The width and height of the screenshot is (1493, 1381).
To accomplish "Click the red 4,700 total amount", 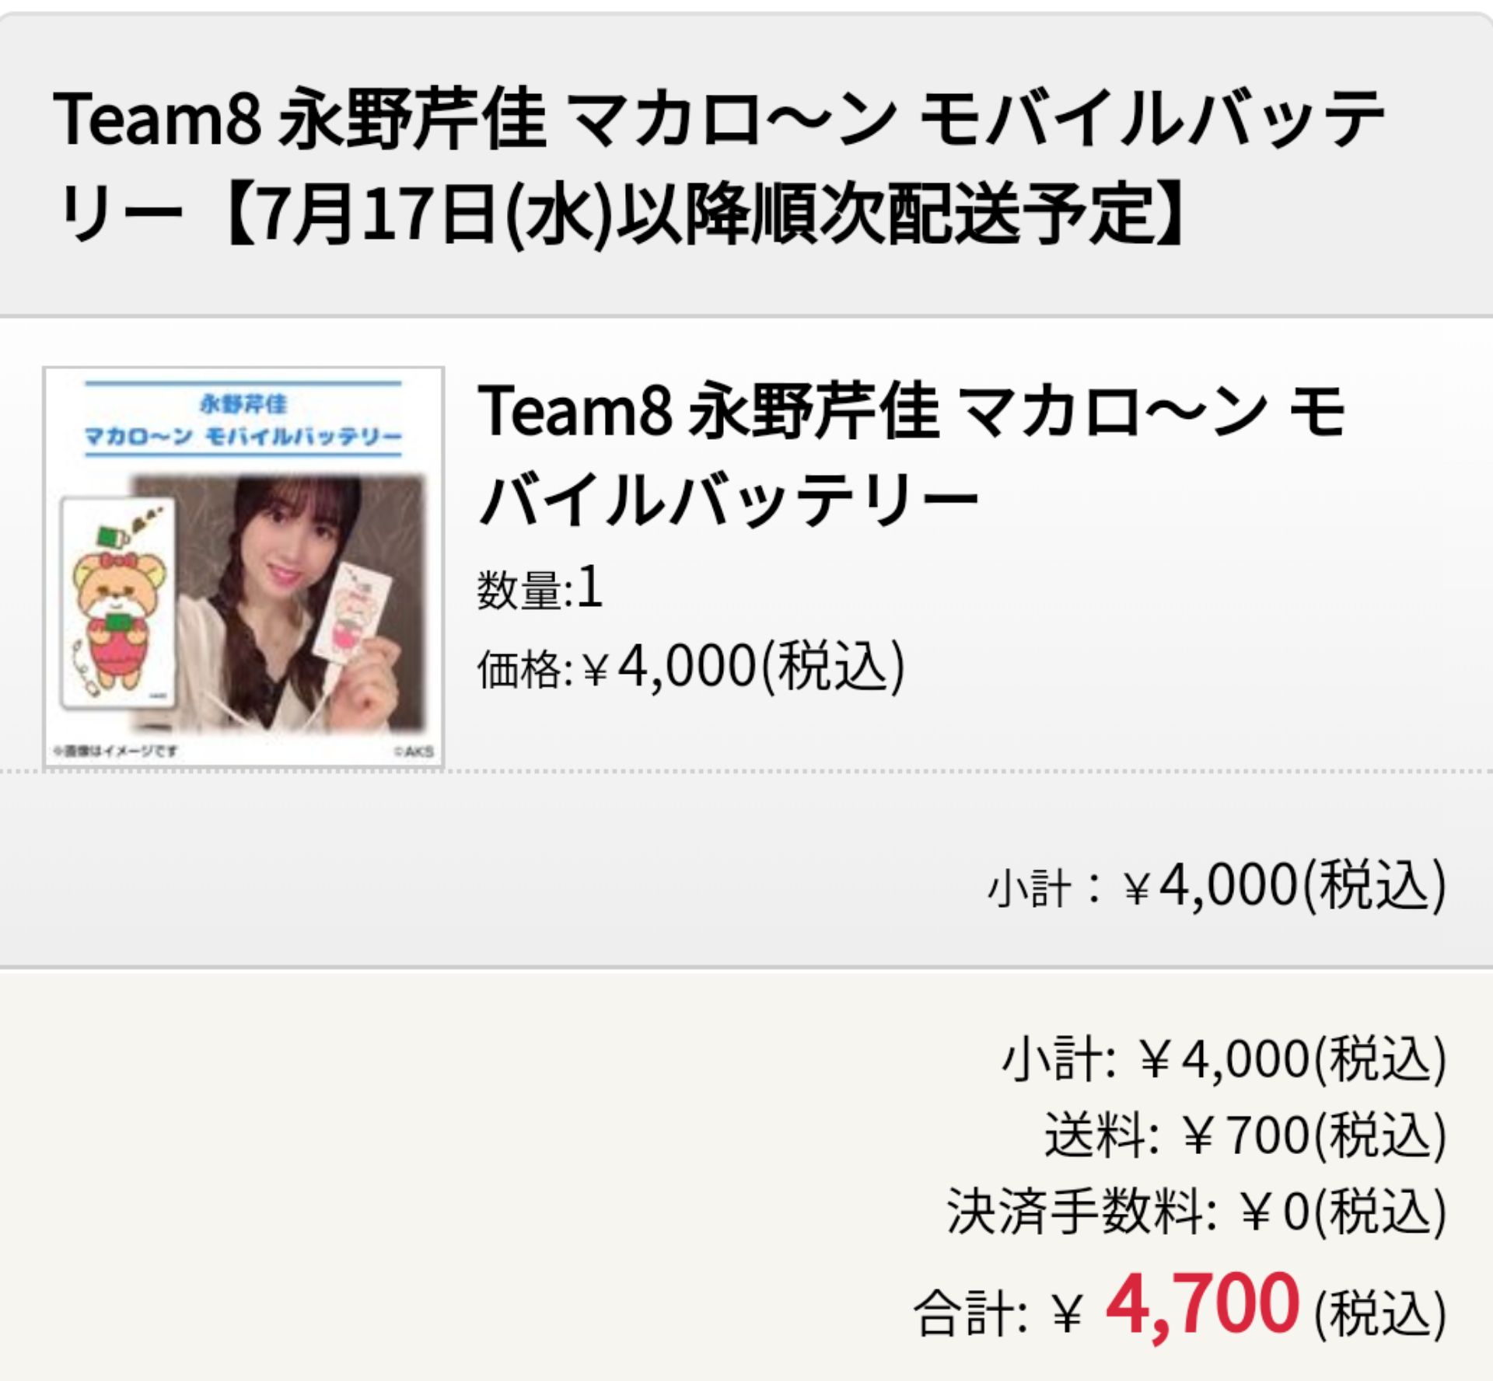I will (1202, 1303).
